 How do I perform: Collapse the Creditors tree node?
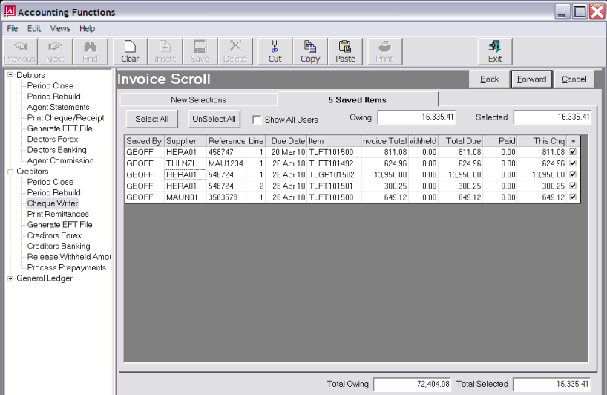tap(10, 172)
